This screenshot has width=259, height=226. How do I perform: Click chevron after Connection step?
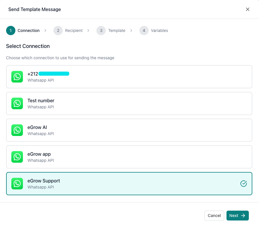click(x=45, y=31)
